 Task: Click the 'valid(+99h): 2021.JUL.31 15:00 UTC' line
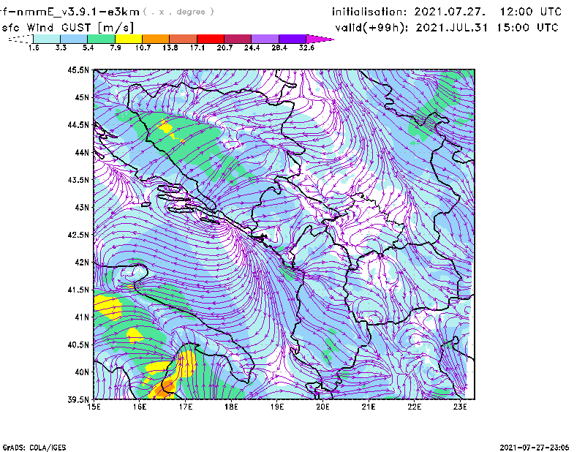447,28
